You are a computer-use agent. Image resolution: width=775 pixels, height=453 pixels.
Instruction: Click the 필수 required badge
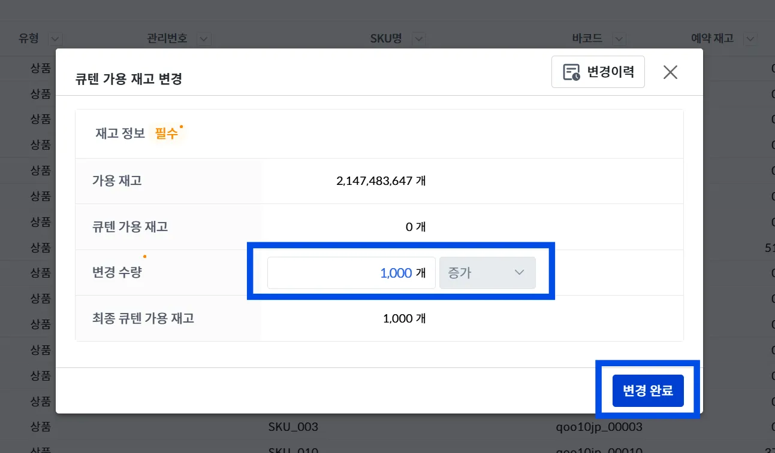point(167,133)
